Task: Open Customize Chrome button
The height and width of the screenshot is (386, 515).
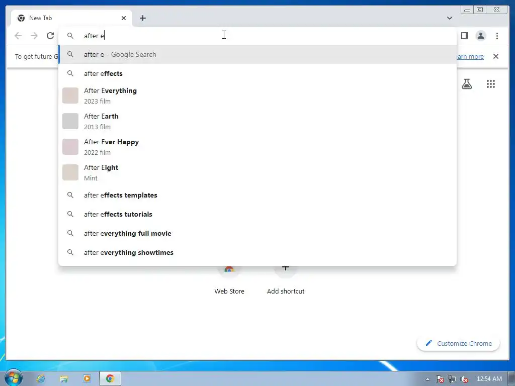Action: coord(459,343)
